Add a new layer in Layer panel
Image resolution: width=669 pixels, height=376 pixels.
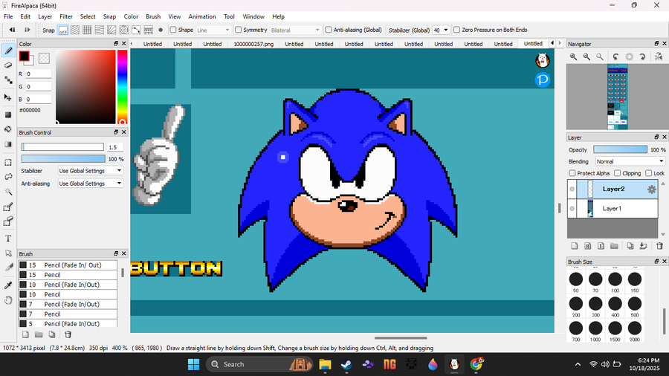[x=575, y=246]
